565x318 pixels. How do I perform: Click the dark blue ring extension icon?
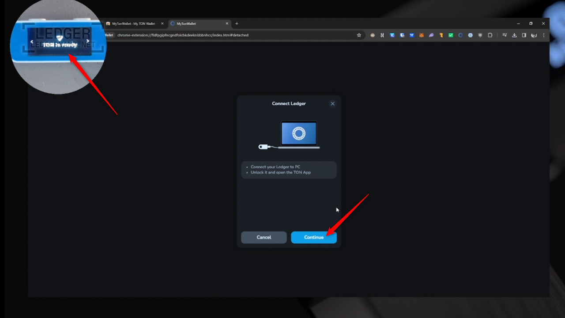[460, 35]
